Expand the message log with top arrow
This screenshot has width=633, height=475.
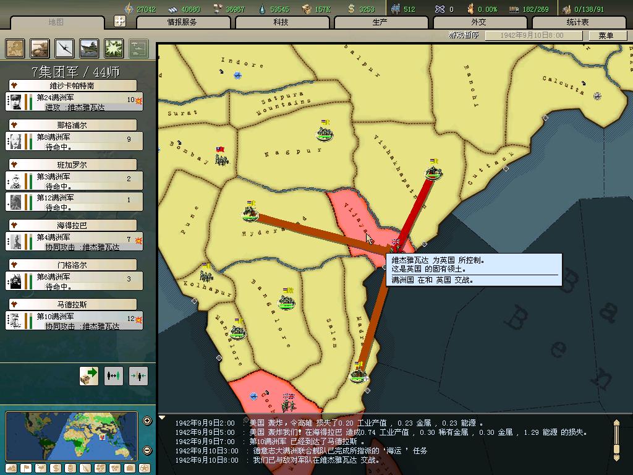[616, 423]
